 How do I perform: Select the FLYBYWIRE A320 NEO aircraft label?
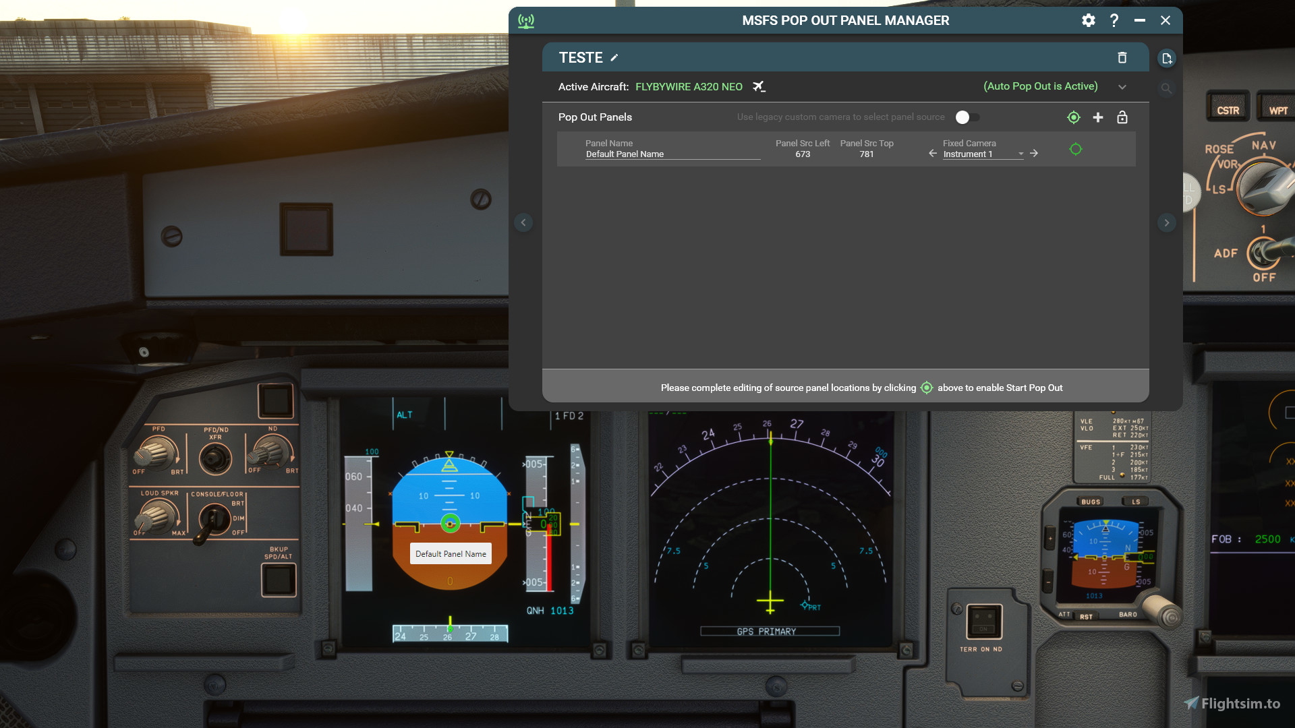tap(688, 86)
